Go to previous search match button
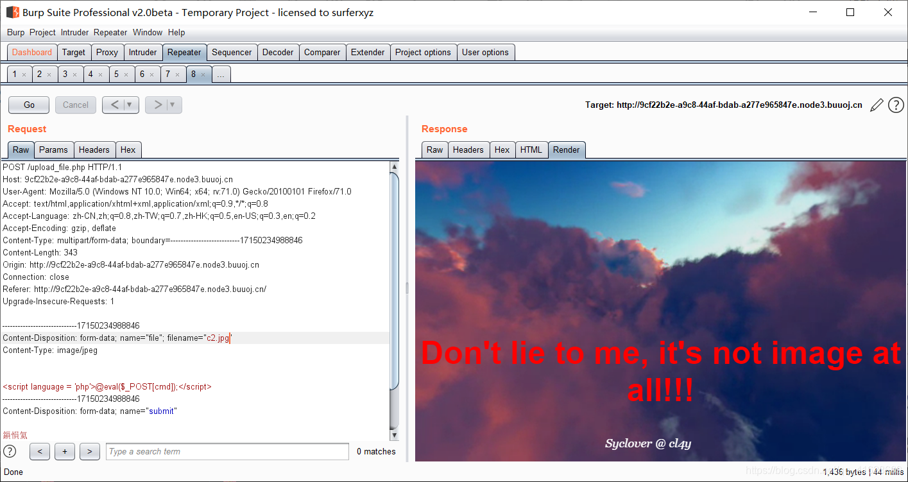 (40, 452)
